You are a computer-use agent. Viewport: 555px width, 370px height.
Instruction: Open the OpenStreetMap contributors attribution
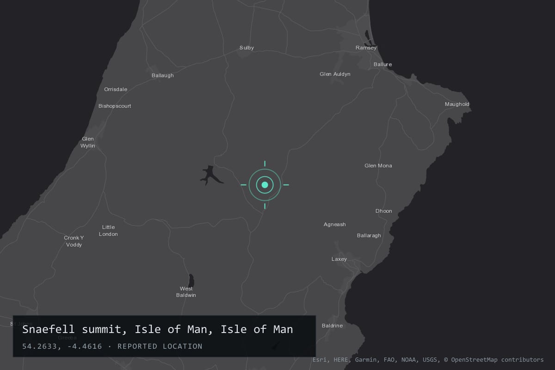(x=494, y=359)
